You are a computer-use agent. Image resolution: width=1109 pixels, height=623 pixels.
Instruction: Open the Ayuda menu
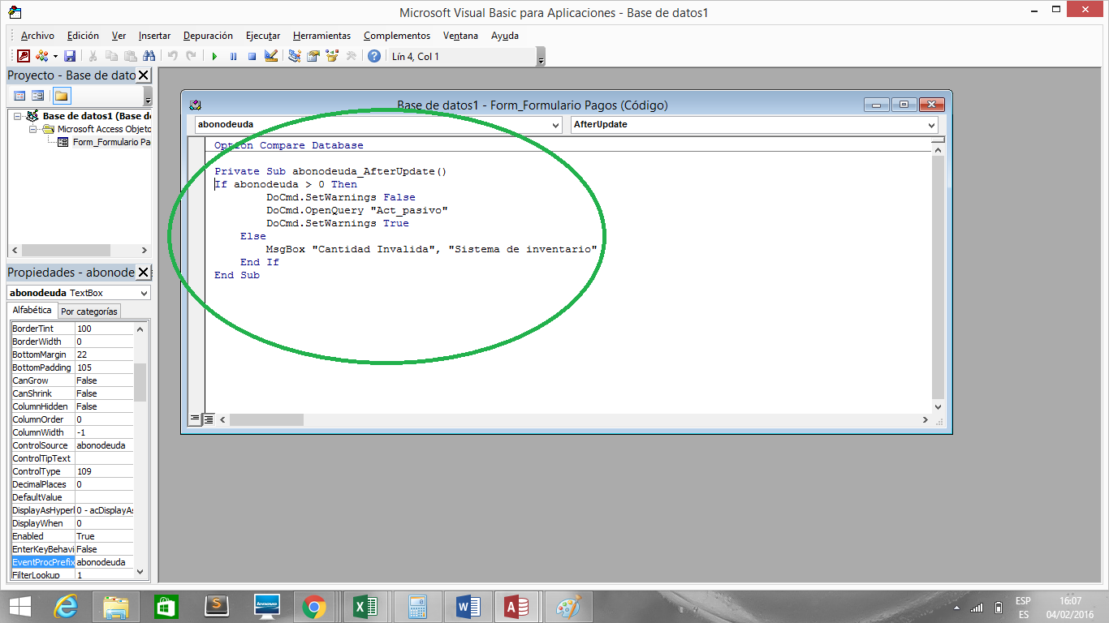pyautogui.click(x=505, y=36)
